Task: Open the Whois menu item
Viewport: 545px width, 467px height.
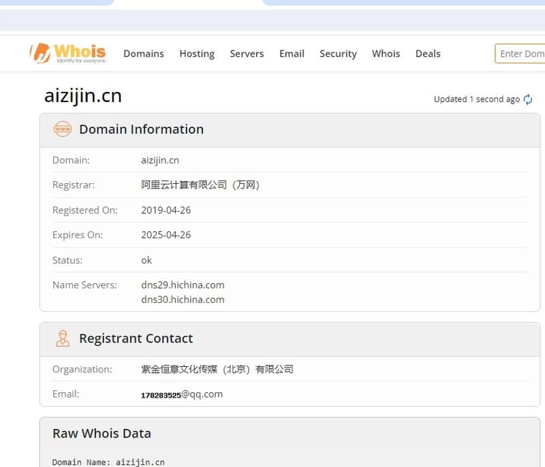Action: [x=386, y=54]
